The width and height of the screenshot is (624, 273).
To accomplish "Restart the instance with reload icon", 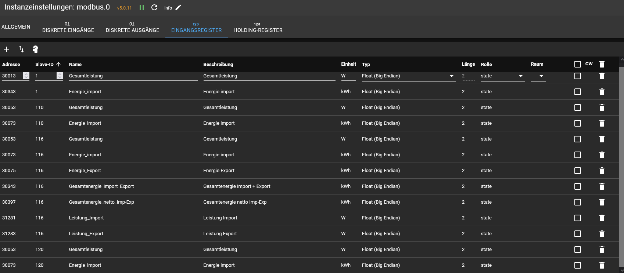I will tap(154, 7).
